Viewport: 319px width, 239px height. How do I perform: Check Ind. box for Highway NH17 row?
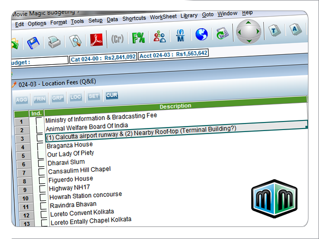(43, 188)
